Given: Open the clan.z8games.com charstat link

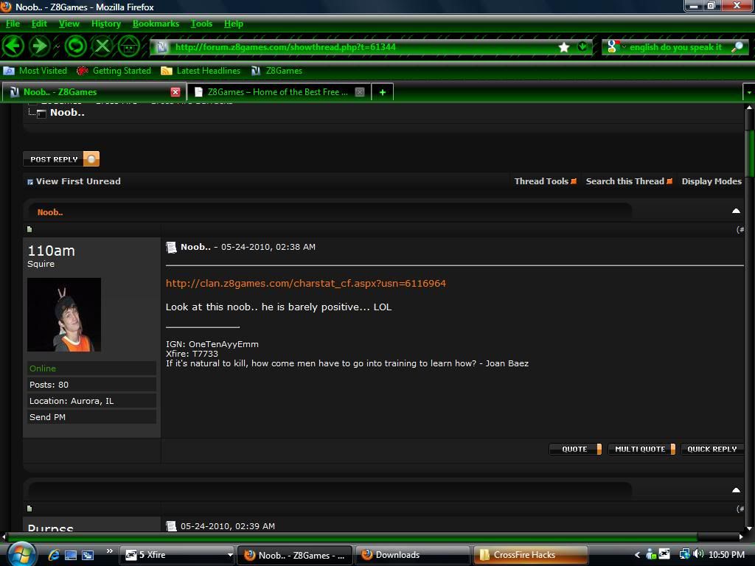Looking at the screenshot, I should [x=305, y=283].
